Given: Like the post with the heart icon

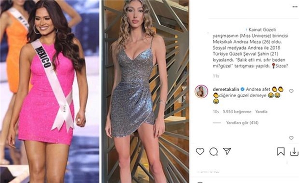Looking at the screenshot, I should 200,151.
